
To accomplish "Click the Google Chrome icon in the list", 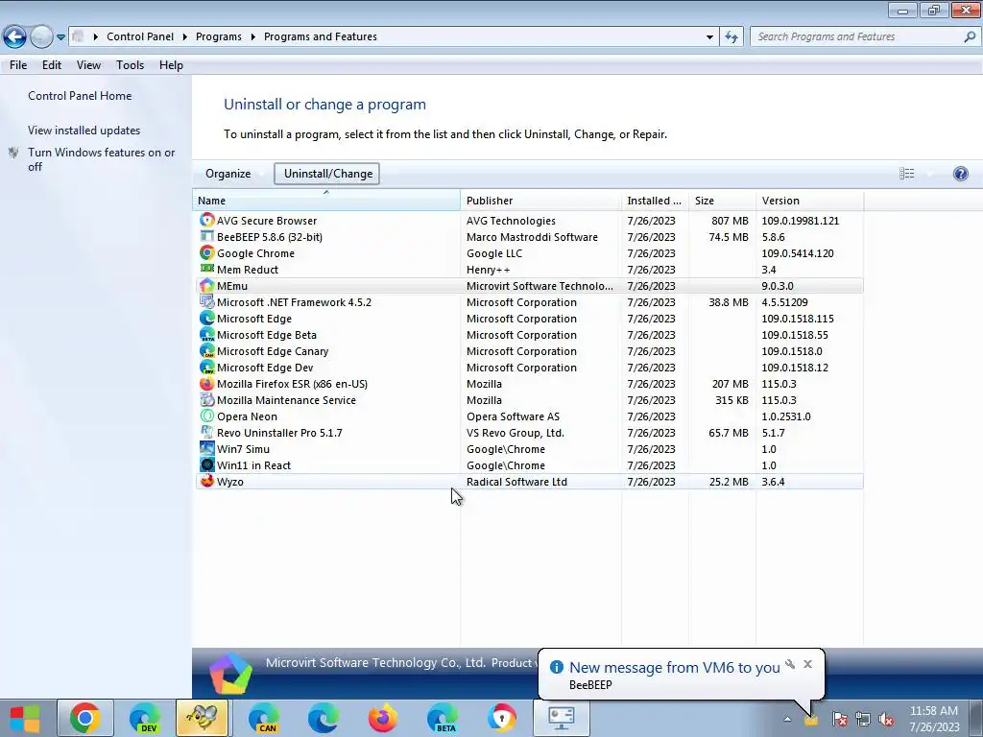I will coord(207,252).
